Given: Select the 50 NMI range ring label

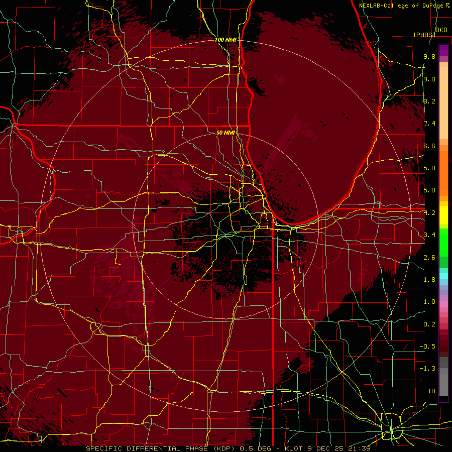Looking at the screenshot, I should pos(225,133).
